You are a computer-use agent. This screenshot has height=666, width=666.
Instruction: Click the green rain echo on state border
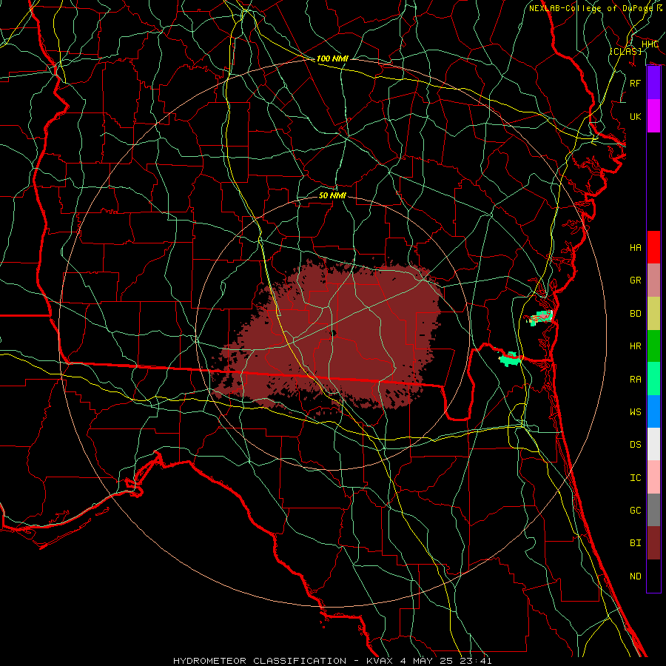click(x=510, y=359)
